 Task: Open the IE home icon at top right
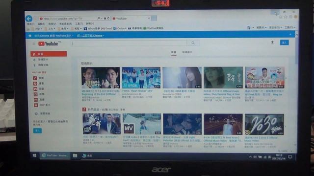(281, 17)
